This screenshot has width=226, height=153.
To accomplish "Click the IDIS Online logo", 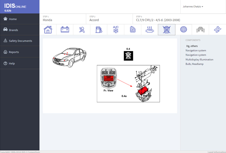I will coord(15,6).
